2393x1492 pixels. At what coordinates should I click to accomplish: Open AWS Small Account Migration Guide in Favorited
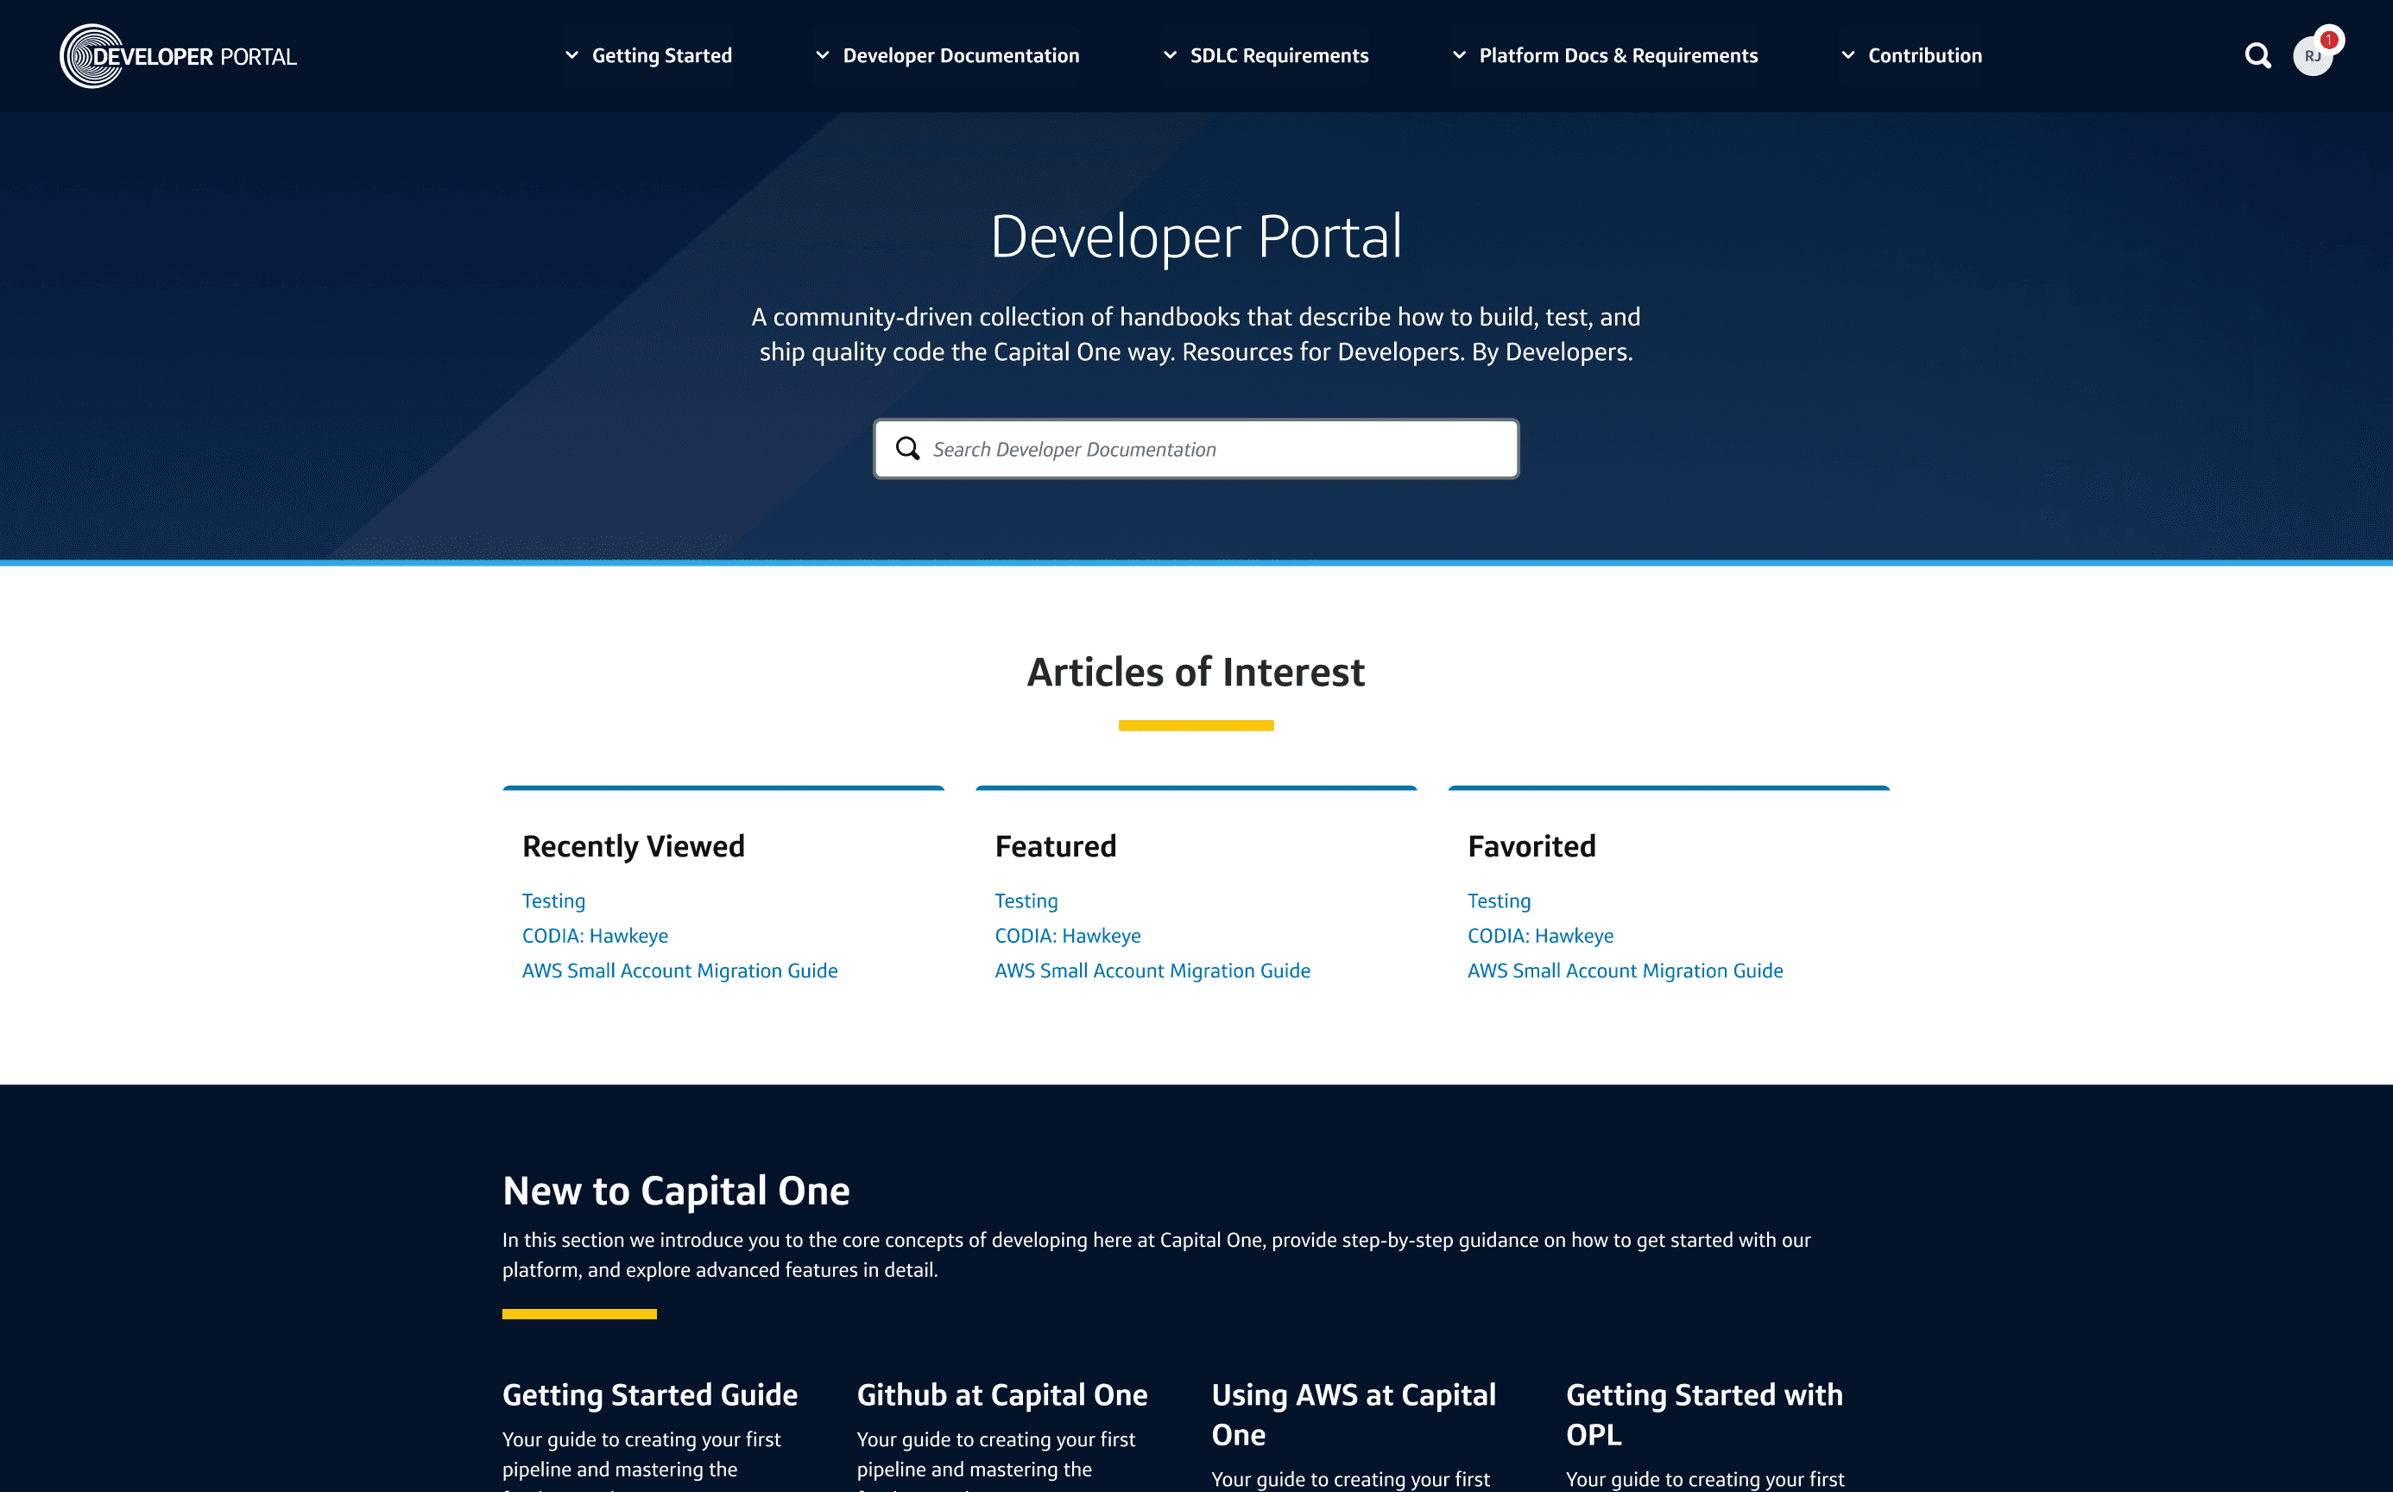pos(1625,971)
